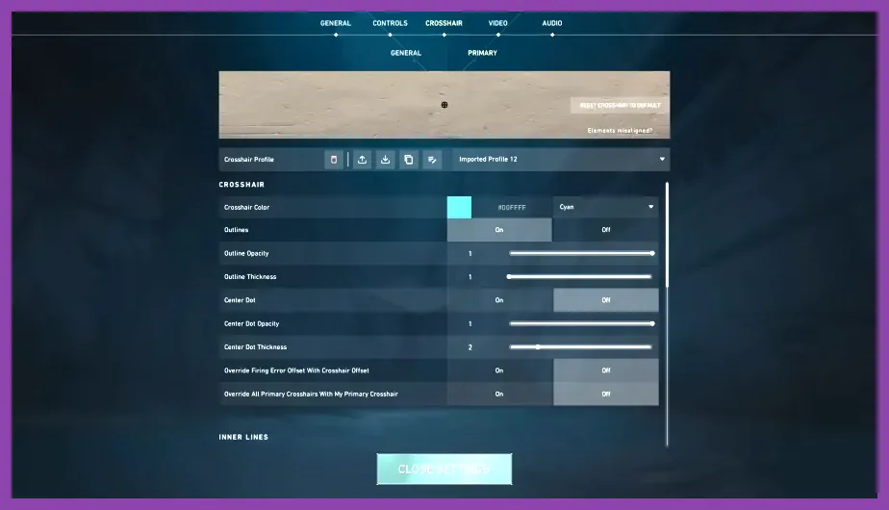889x510 pixels.
Task: Adjust the Outline Opacity slider
Action: (581, 253)
